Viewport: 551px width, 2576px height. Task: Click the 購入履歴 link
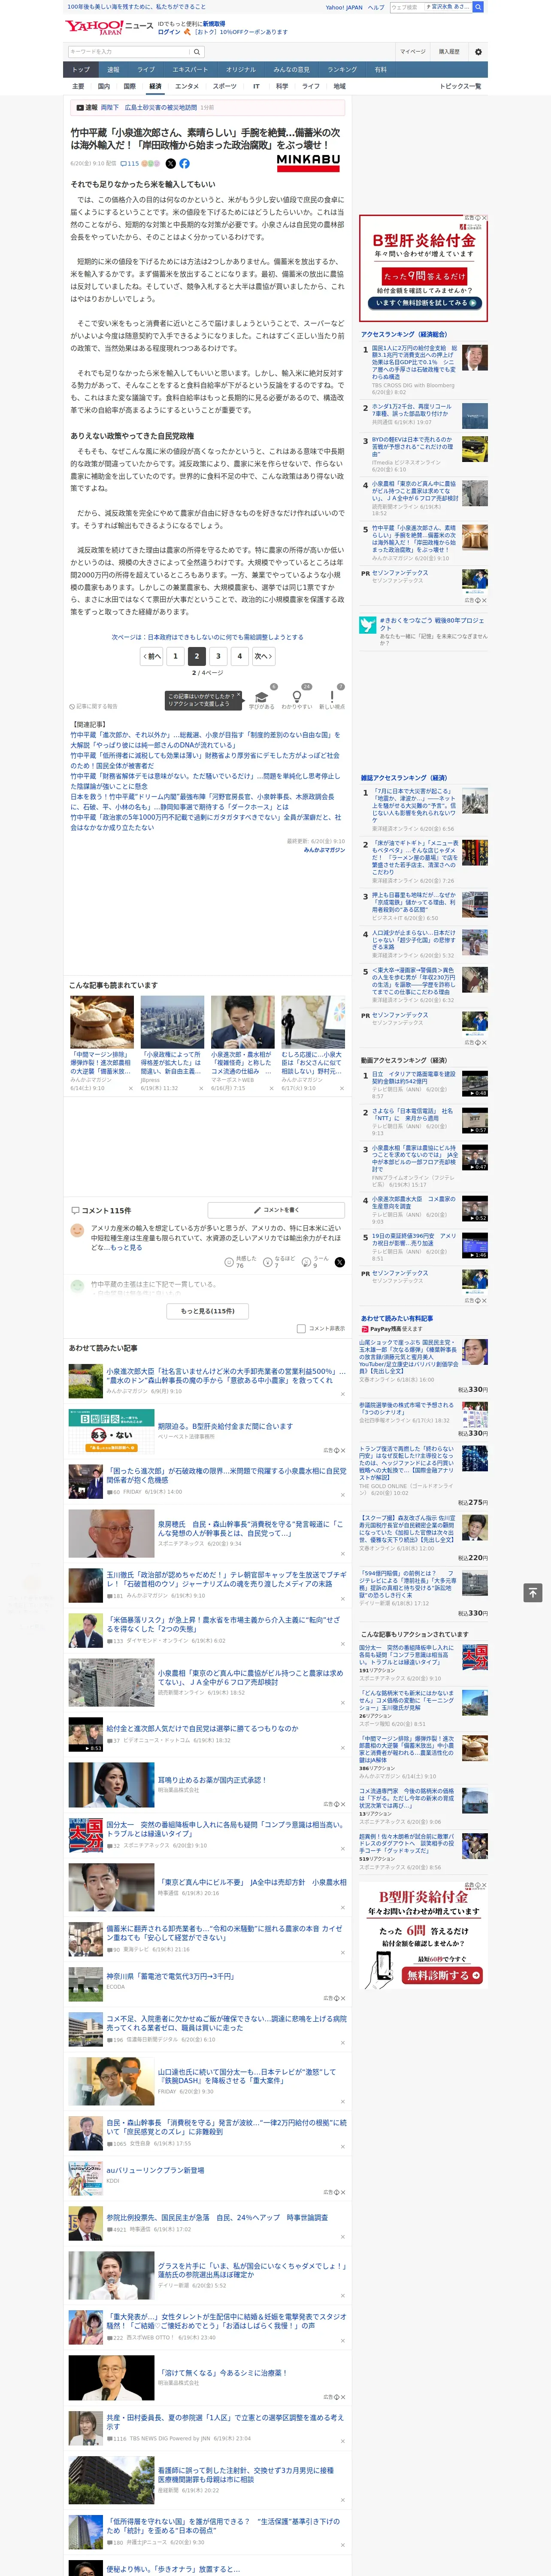pos(449,52)
